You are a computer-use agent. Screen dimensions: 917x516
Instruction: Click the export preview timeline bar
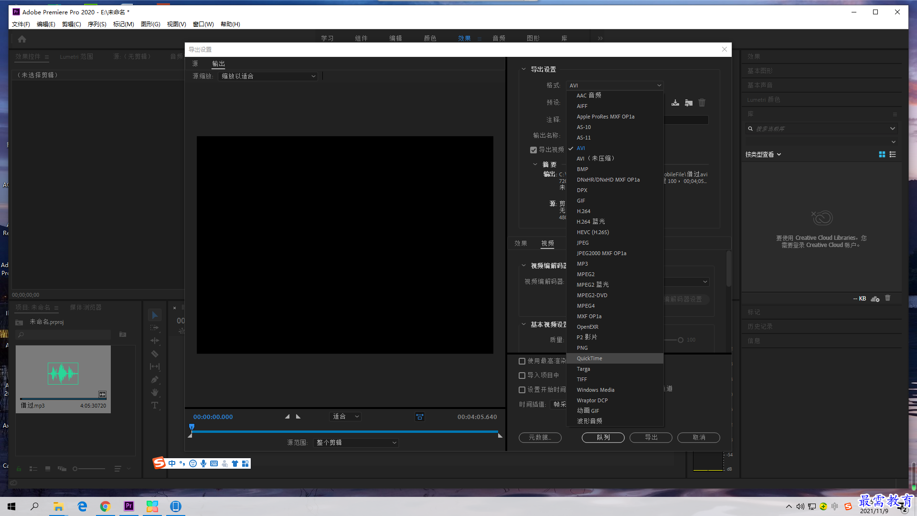[x=344, y=431]
